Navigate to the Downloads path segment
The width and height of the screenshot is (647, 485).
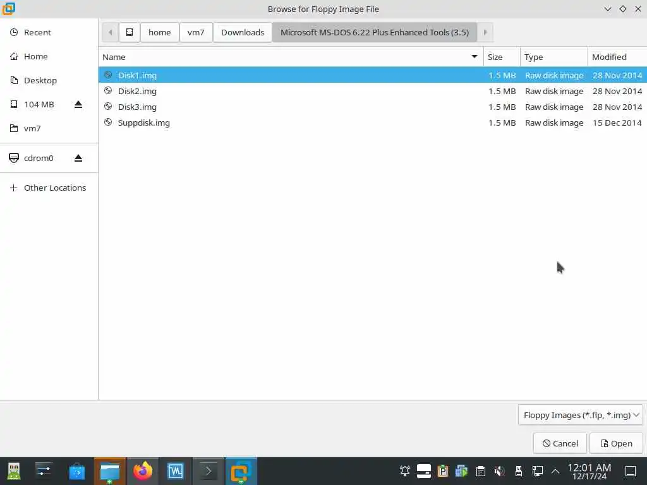243,32
